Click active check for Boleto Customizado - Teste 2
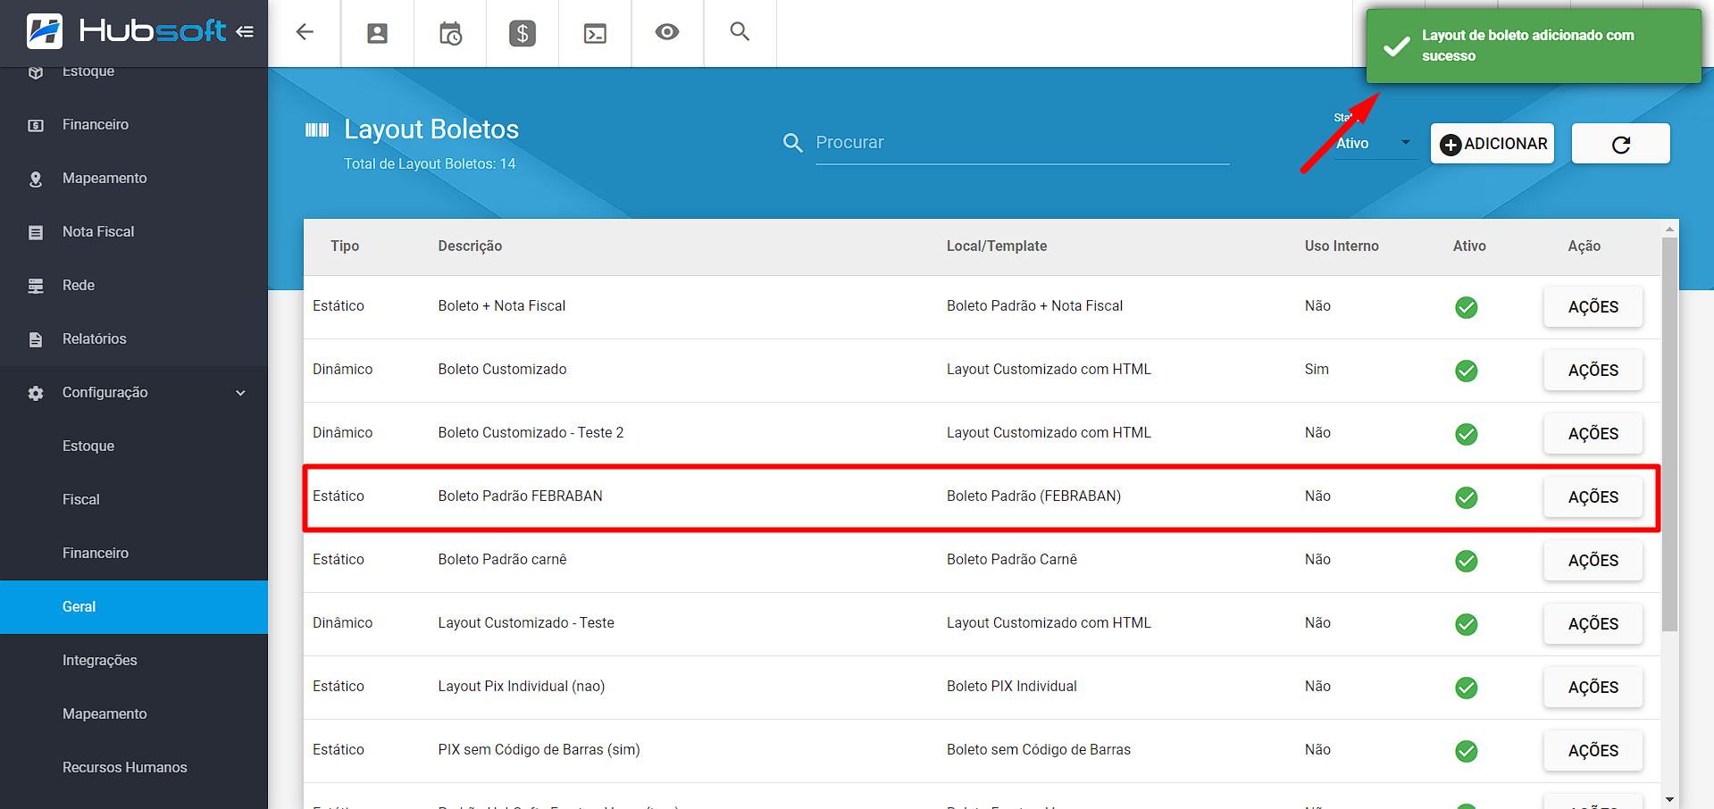Screen dimensions: 1714x809 (1467, 434)
